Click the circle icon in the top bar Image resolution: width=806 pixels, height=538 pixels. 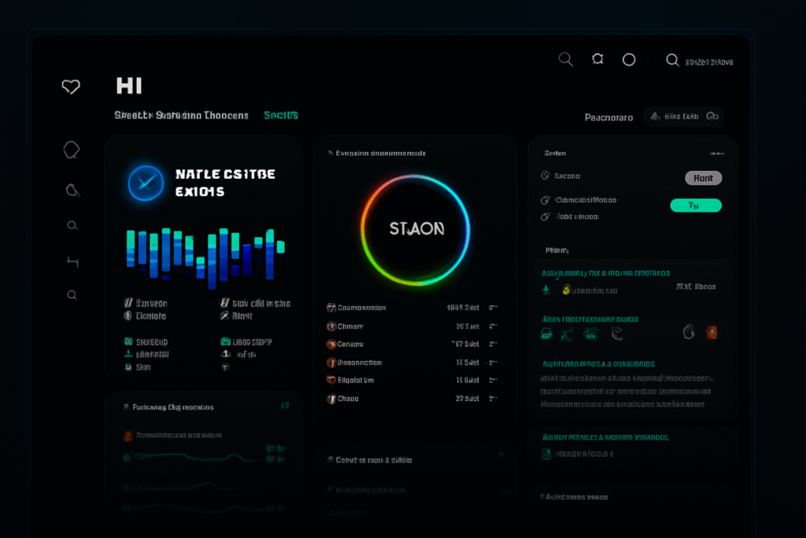tap(629, 60)
